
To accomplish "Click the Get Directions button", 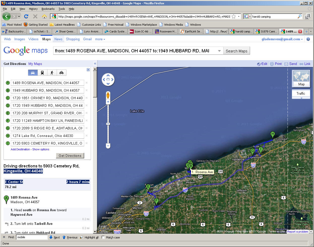I will click(x=70, y=156).
